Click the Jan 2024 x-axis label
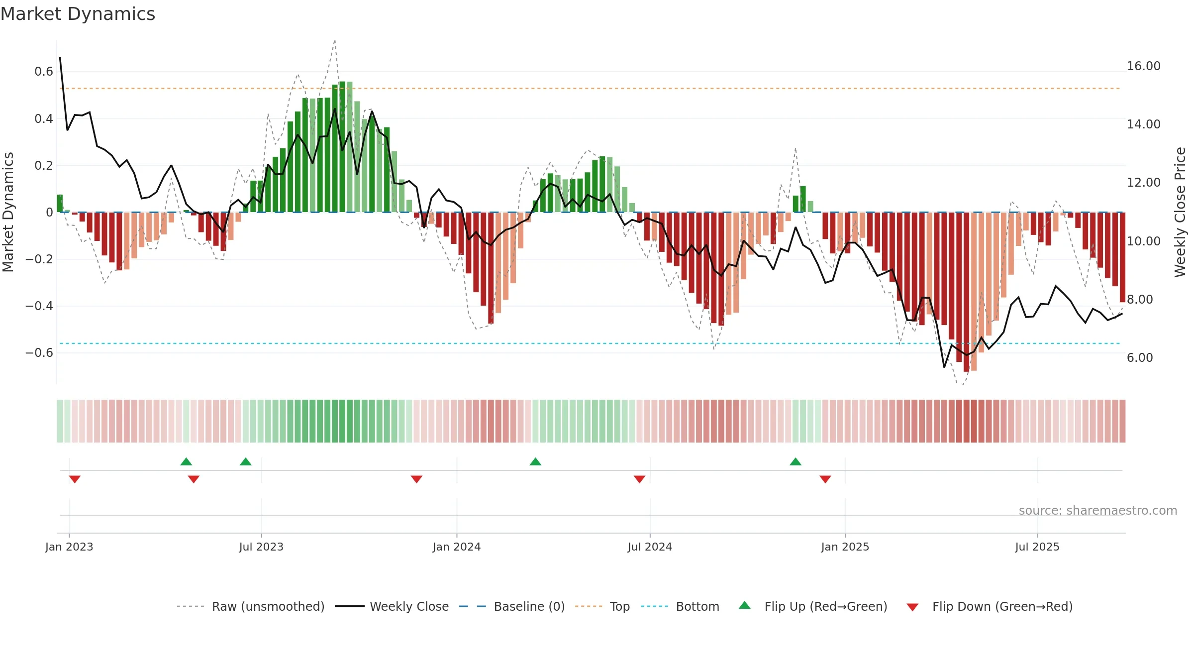1194x672 pixels. 457,547
